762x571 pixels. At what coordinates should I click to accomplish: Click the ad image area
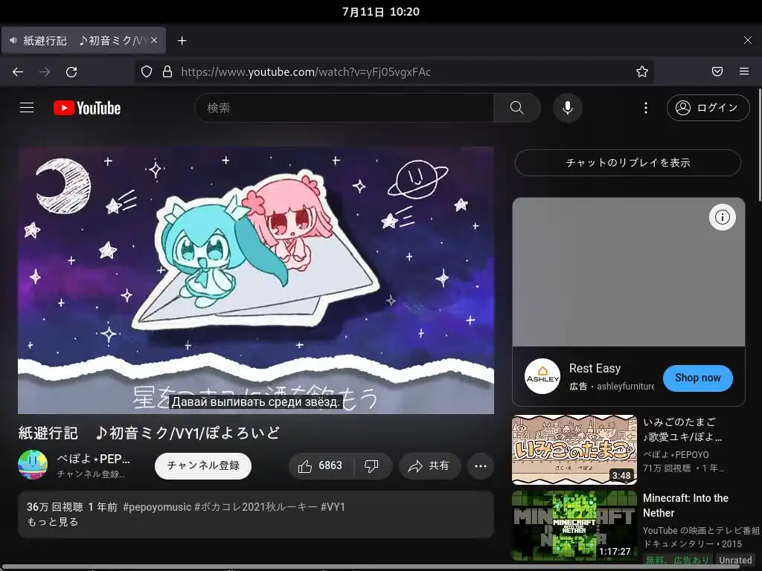(629, 272)
